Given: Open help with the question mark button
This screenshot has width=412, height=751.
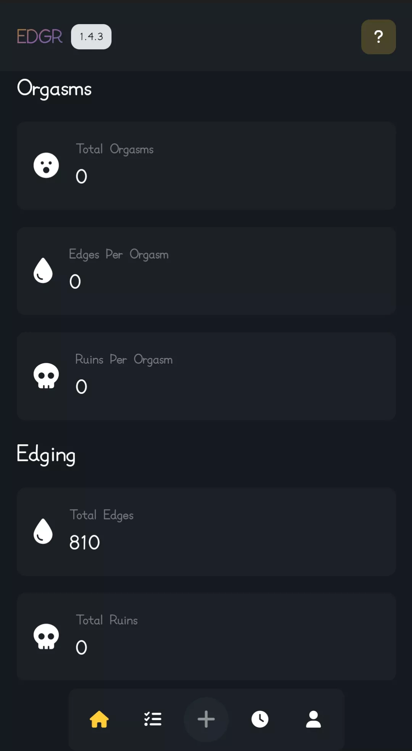Looking at the screenshot, I should (x=378, y=37).
